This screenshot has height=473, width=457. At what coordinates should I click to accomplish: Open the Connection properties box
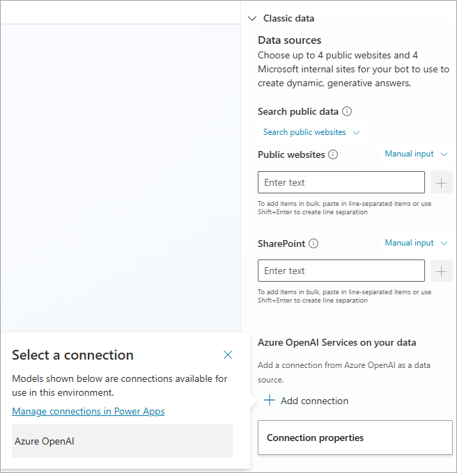pyautogui.click(x=355, y=438)
